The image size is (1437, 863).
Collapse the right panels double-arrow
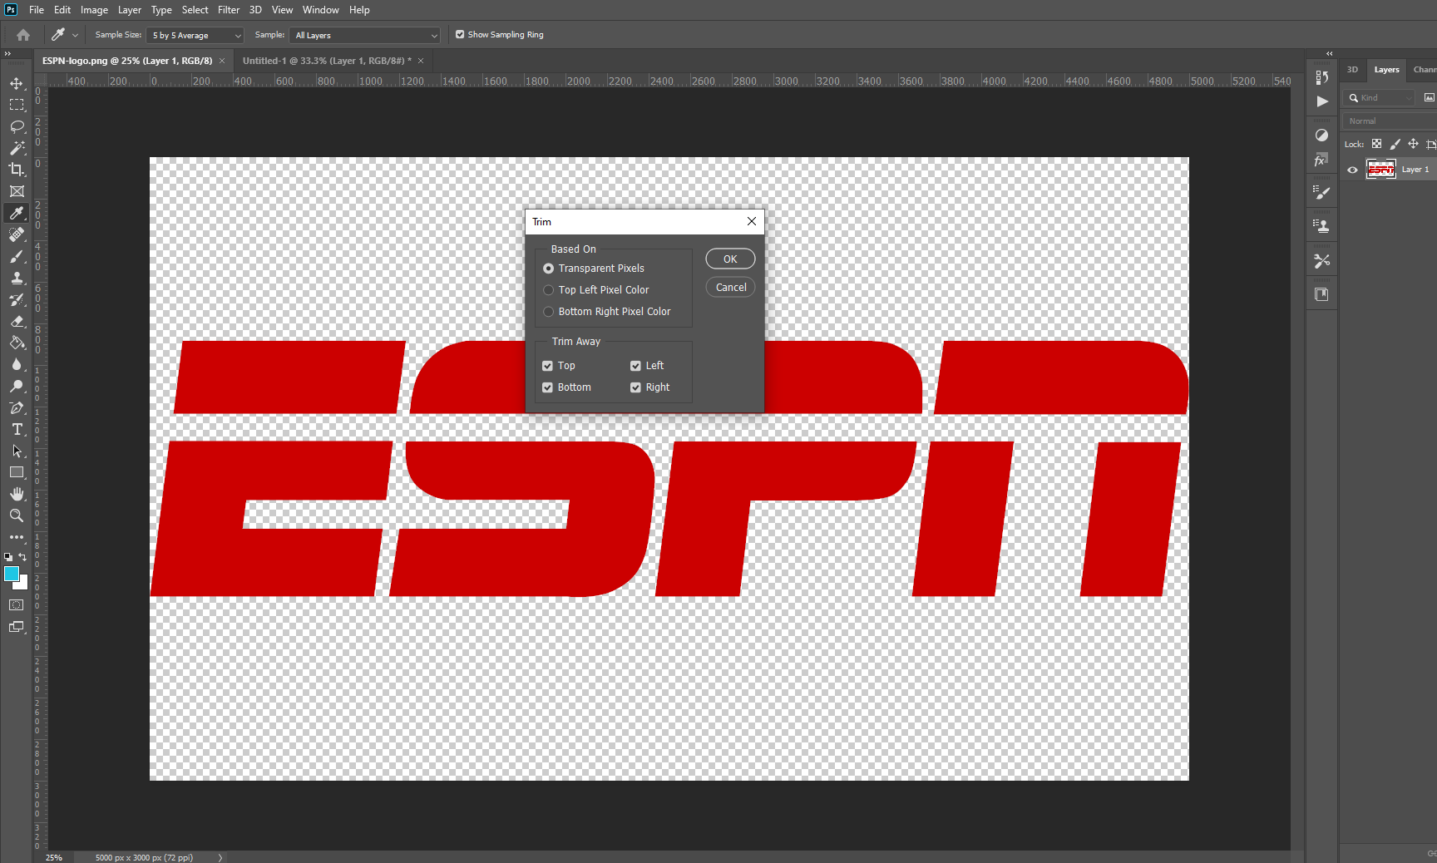point(1330,54)
